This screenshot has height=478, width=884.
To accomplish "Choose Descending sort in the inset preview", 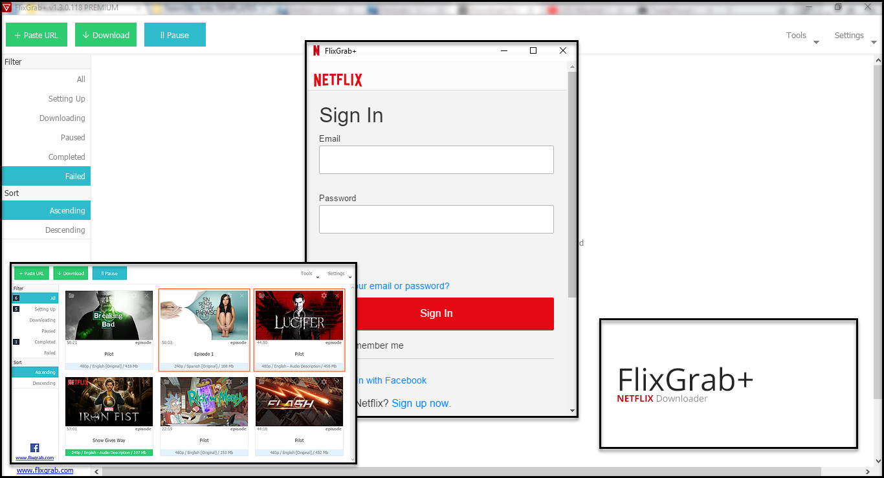I will pos(35,384).
